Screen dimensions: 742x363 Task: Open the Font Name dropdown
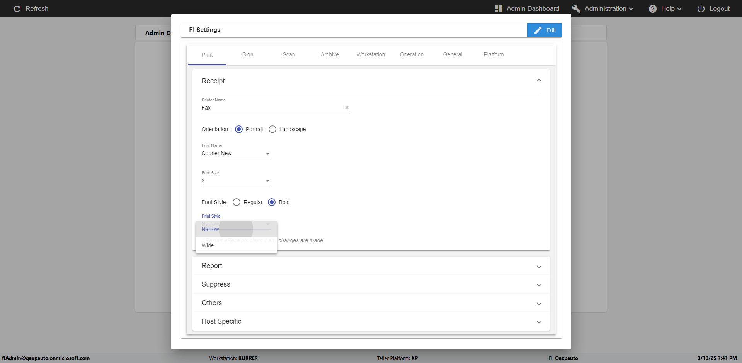point(236,154)
